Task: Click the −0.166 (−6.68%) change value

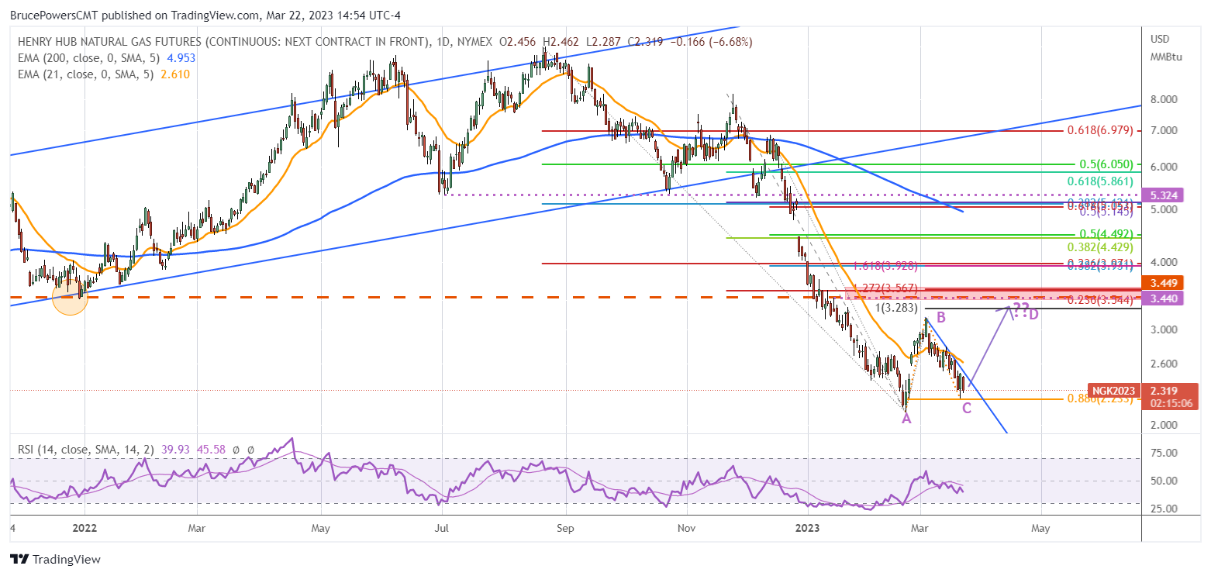Action: [x=710, y=42]
